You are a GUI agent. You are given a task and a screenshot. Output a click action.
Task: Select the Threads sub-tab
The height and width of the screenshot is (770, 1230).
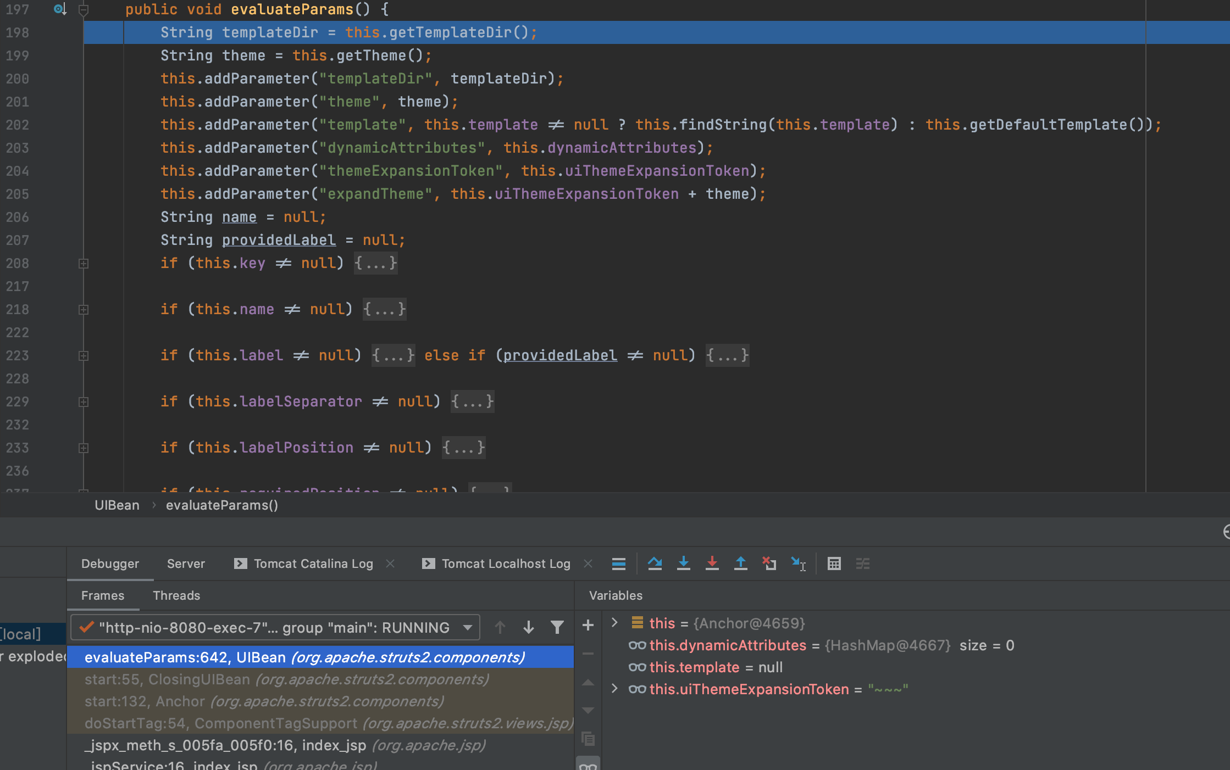tap(176, 595)
